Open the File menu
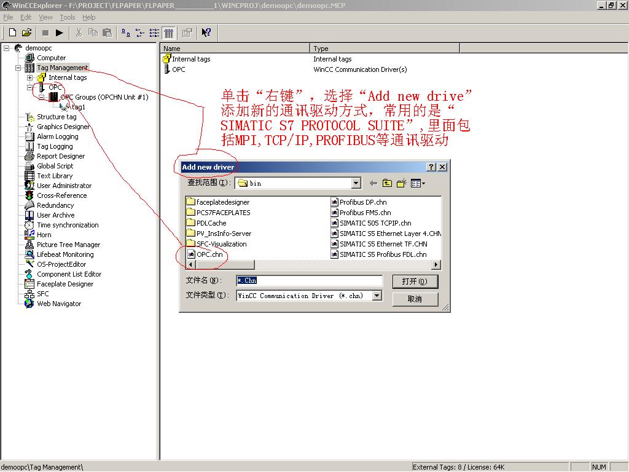The image size is (629, 472). click(x=8, y=17)
